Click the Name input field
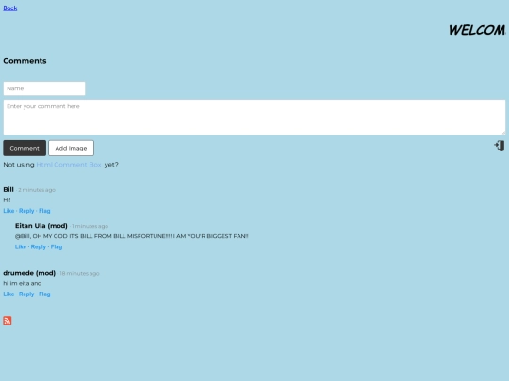The height and width of the screenshot is (381, 509). 44,88
